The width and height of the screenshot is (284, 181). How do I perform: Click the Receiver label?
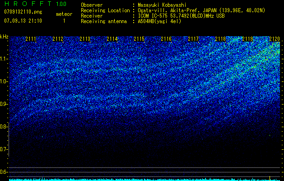92,16
